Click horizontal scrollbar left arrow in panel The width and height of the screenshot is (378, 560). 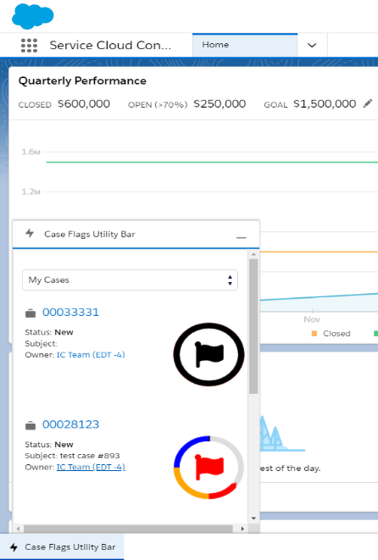coord(18,529)
